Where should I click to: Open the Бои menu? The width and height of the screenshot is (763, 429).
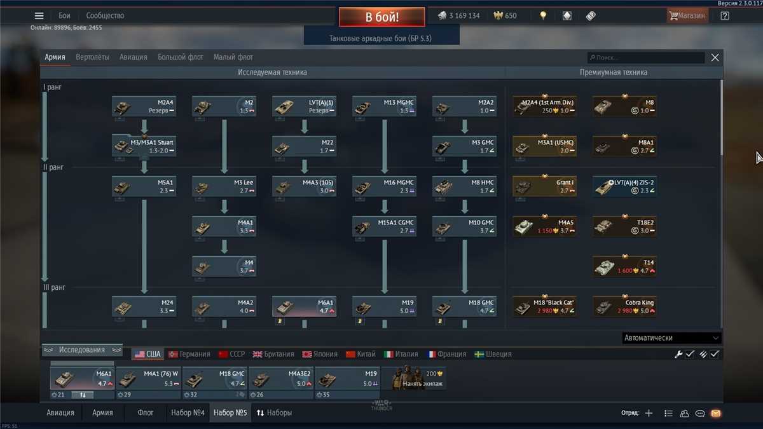64,16
